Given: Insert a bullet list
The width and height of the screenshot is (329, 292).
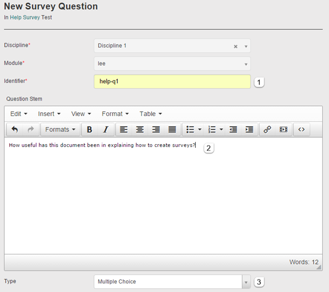Looking at the screenshot, I should 190,130.
